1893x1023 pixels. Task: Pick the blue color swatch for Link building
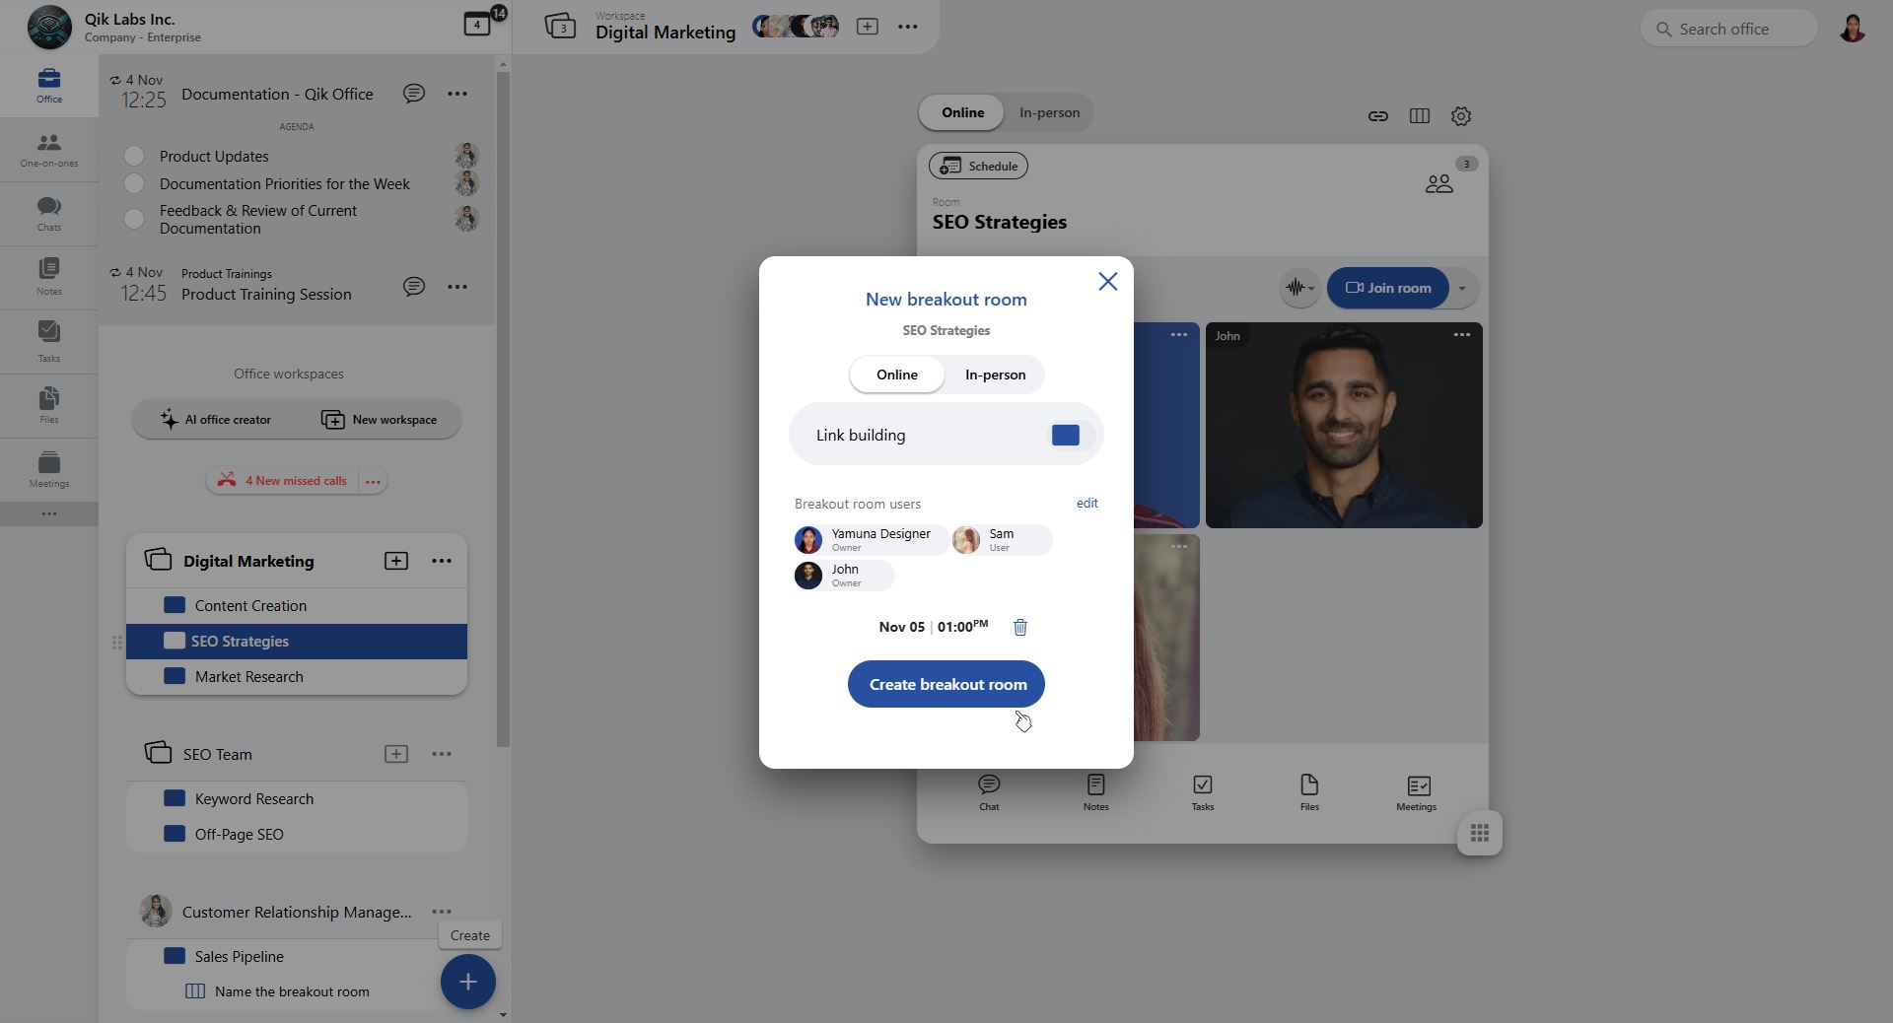(1066, 436)
